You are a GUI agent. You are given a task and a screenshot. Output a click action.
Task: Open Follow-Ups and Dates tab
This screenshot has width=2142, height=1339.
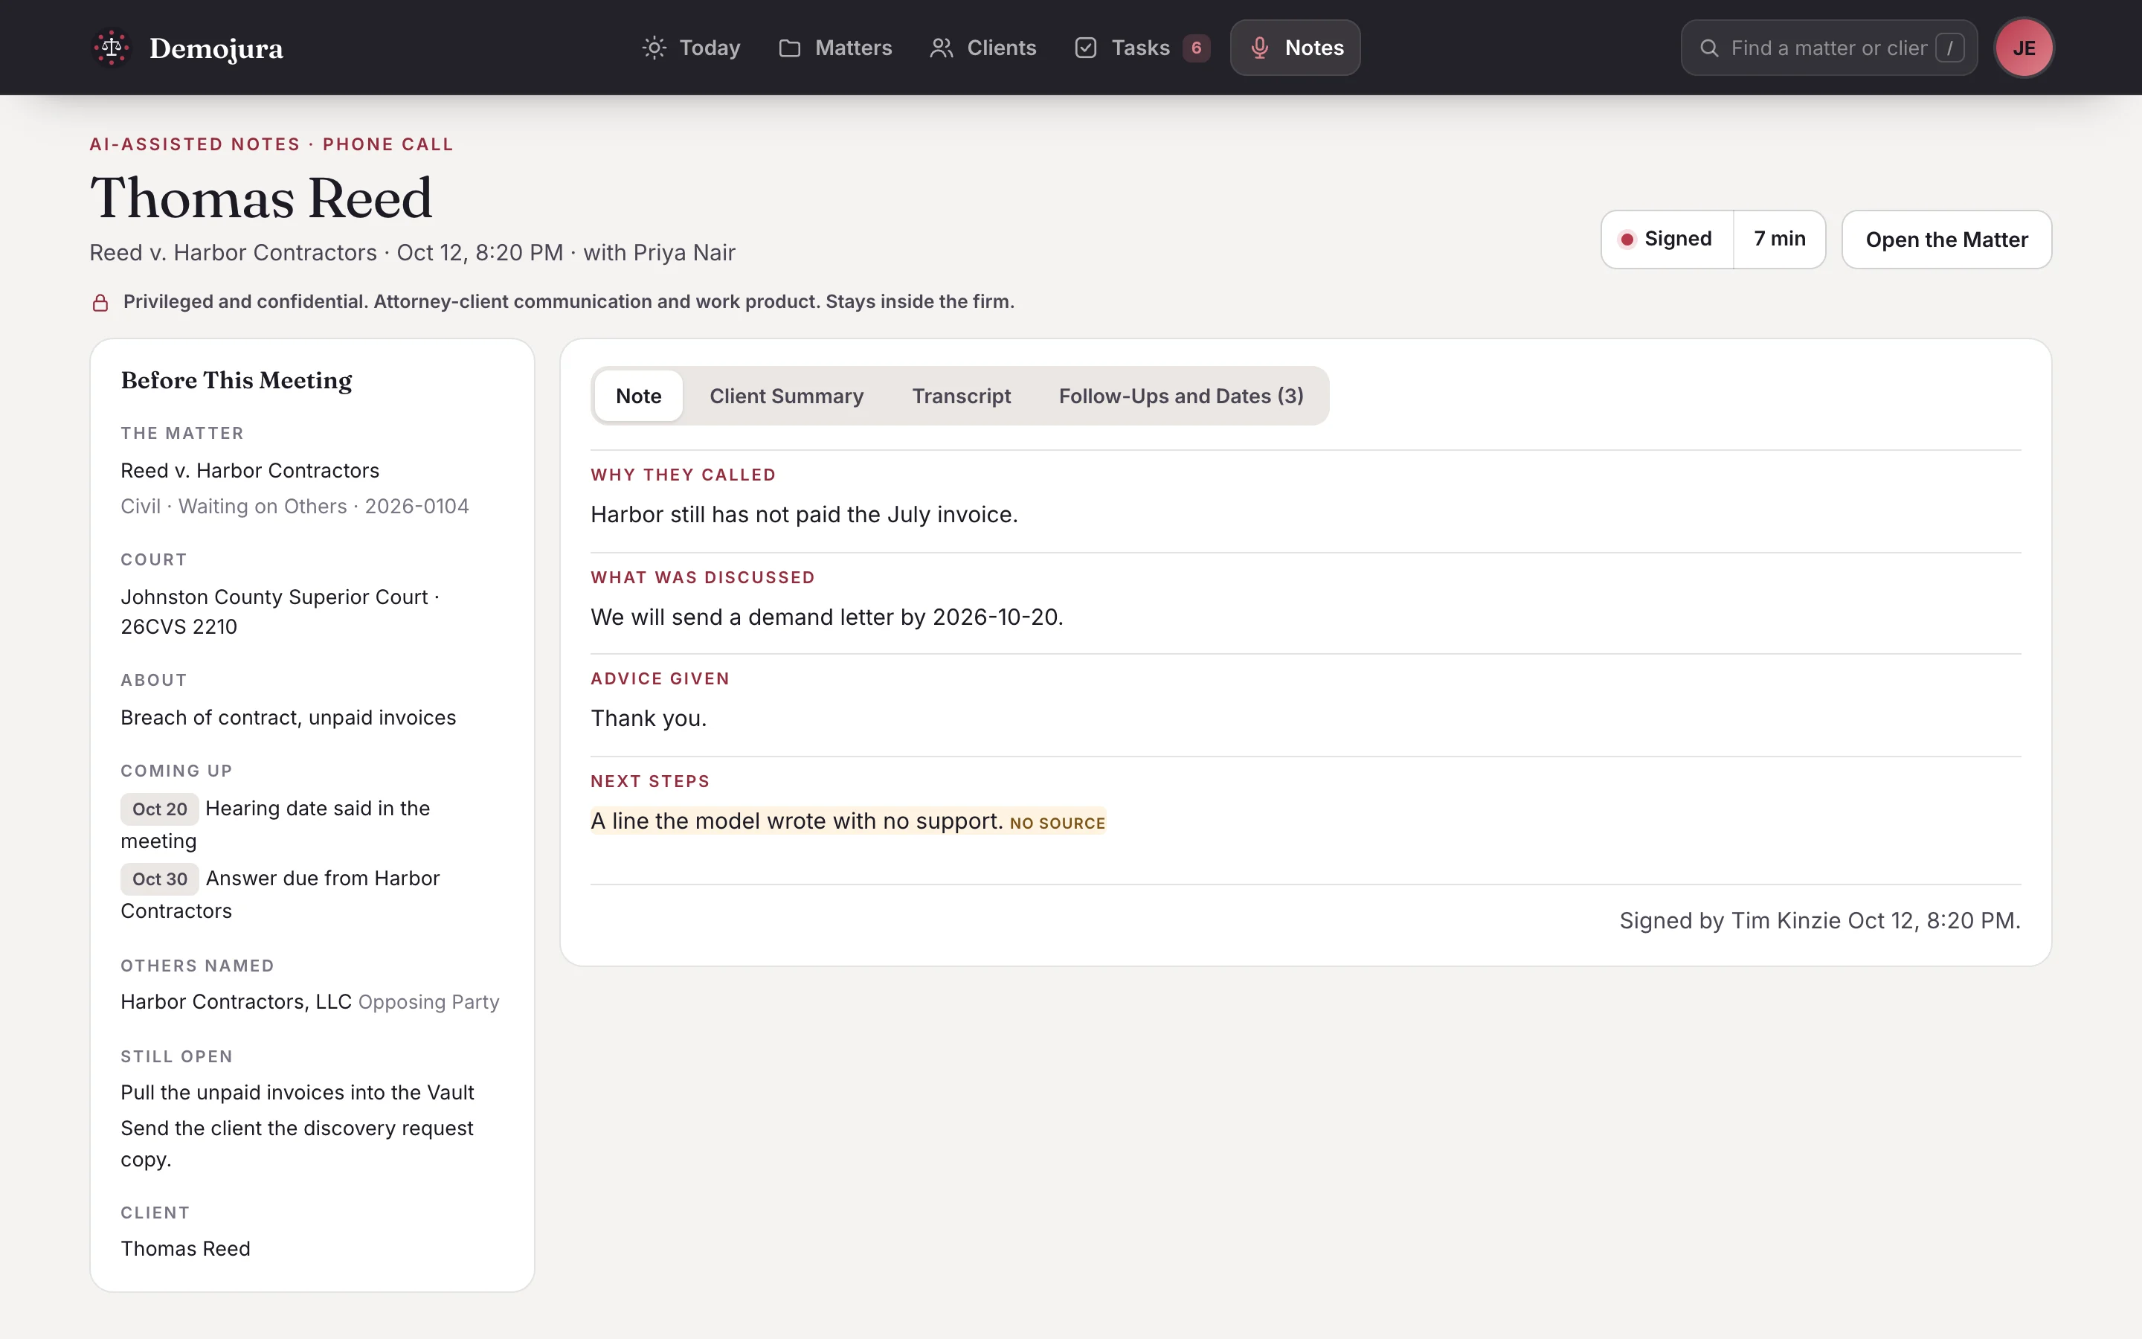[1181, 396]
